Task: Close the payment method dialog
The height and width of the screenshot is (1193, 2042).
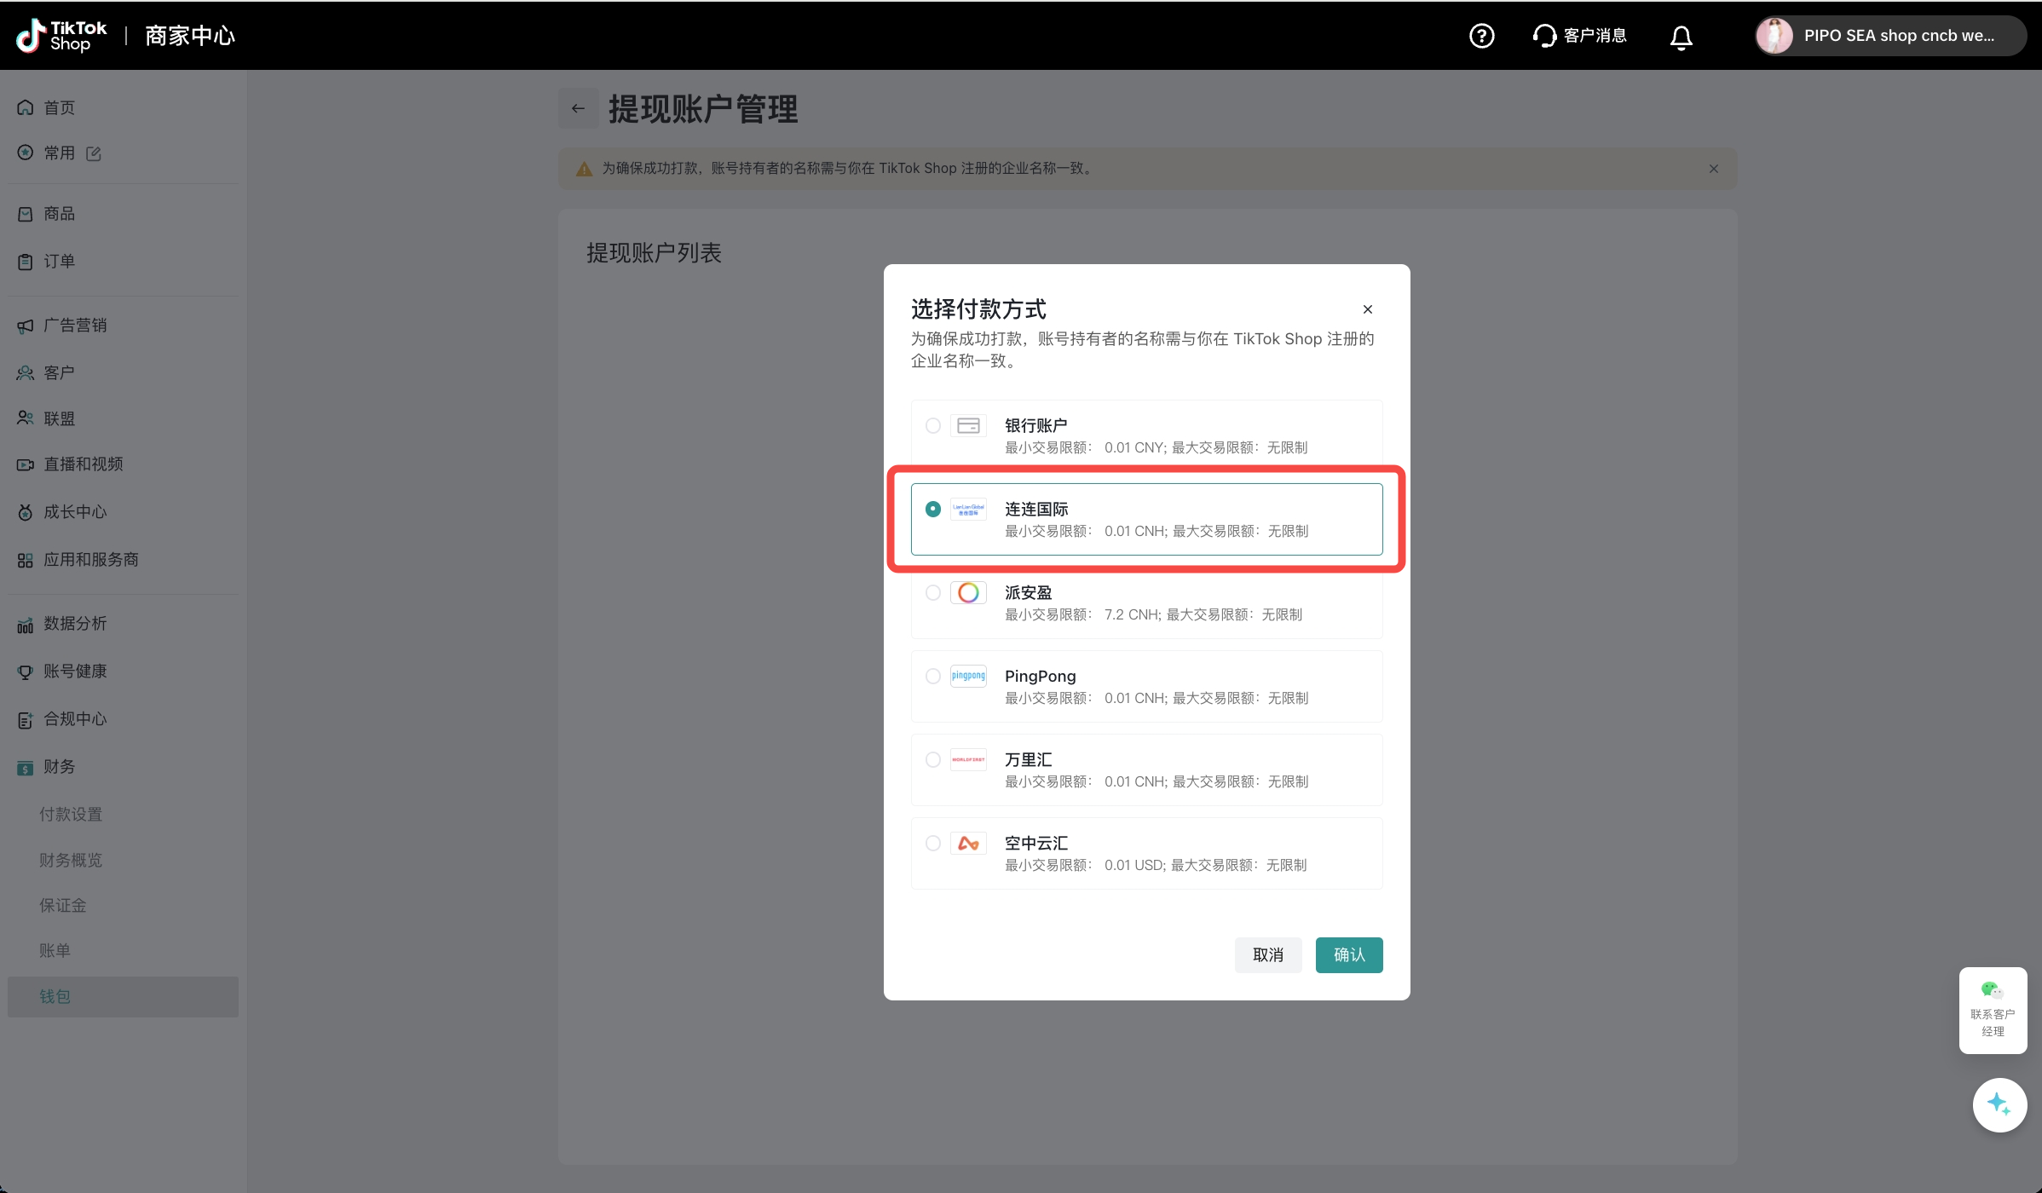Action: [1367, 309]
